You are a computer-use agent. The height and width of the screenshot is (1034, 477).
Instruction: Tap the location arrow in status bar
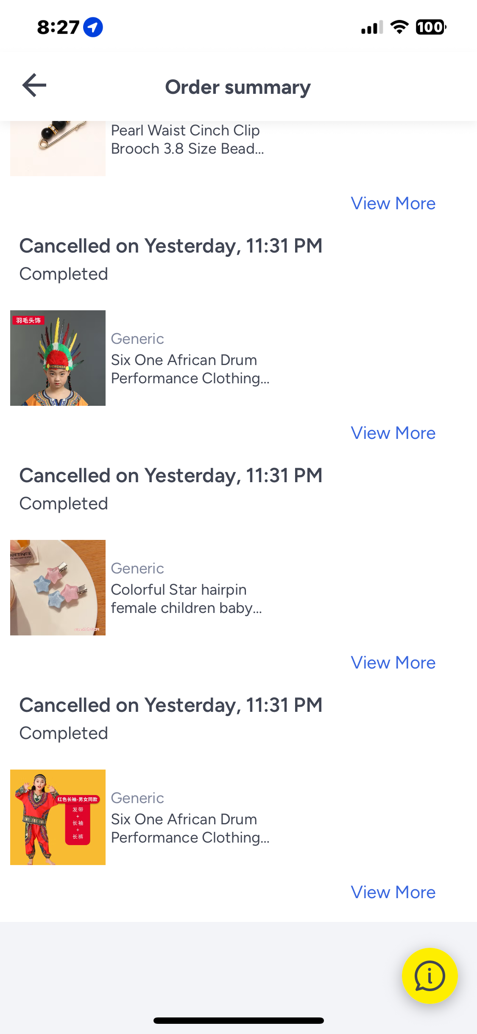point(93,27)
